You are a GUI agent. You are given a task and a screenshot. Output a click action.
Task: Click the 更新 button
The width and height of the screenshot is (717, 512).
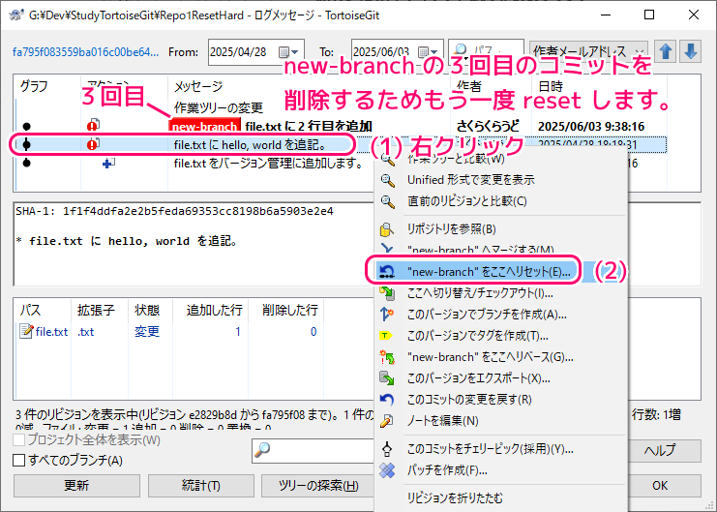point(76,486)
